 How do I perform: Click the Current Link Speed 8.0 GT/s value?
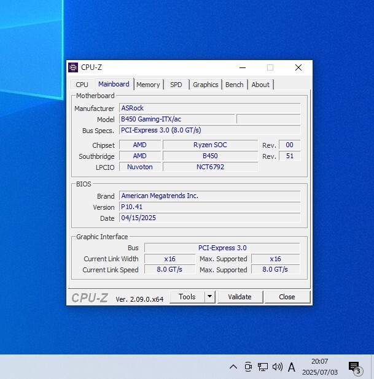169,269
